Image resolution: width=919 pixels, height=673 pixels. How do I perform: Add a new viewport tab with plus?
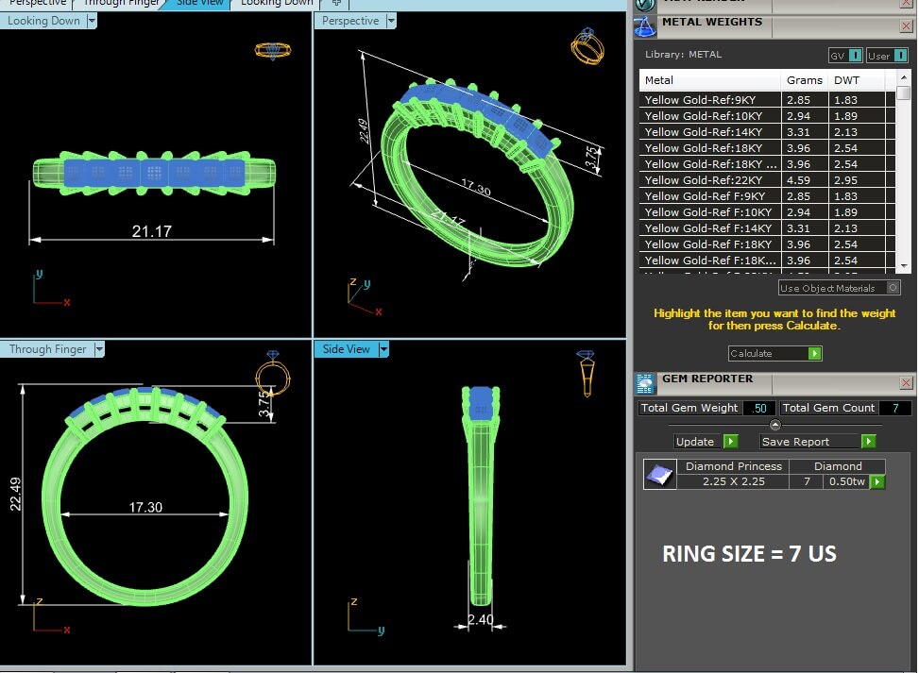[x=336, y=4]
